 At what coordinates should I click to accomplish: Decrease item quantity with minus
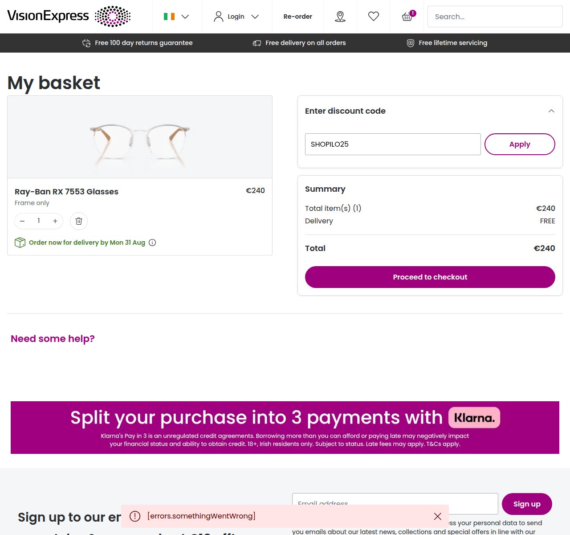pos(22,221)
